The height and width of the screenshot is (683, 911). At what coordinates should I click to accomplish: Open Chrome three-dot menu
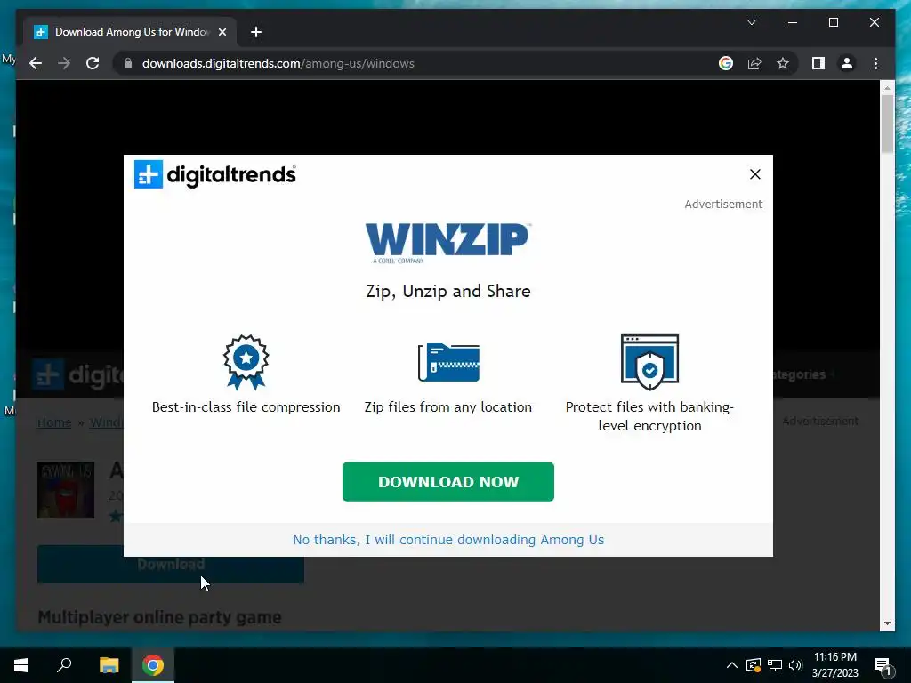point(875,63)
